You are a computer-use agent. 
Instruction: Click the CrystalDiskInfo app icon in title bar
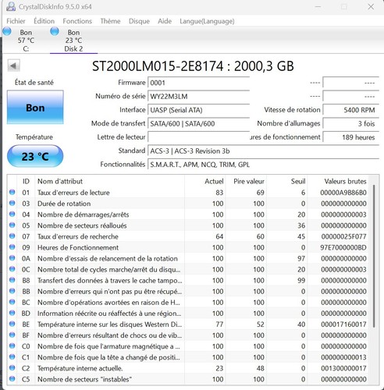click(x=11, y=6)
